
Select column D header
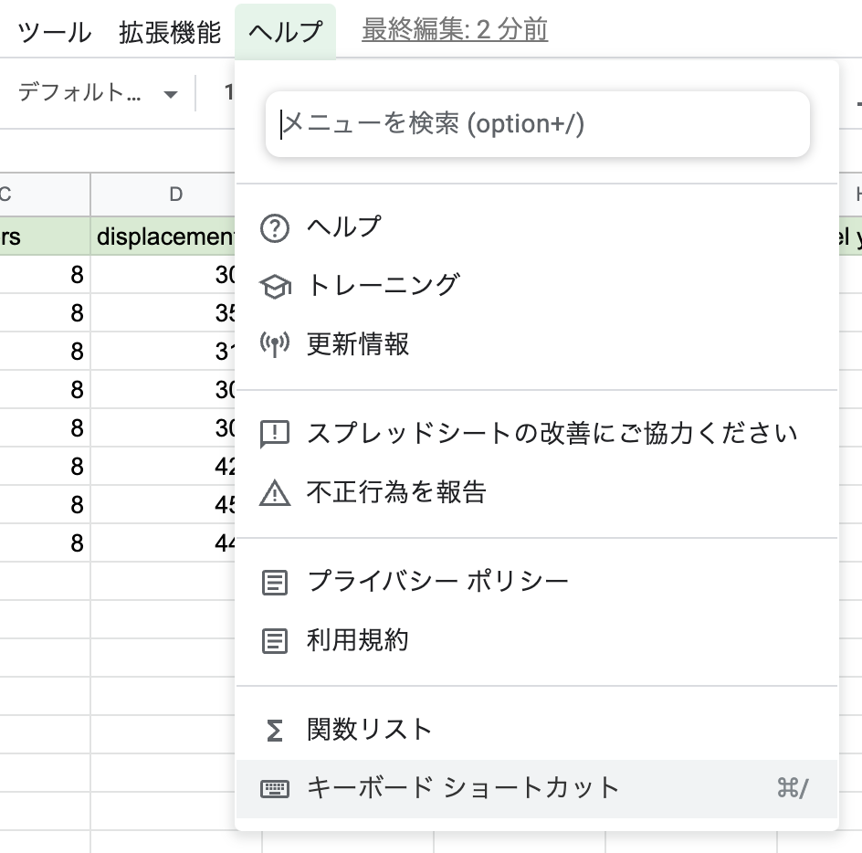point(175,194)
